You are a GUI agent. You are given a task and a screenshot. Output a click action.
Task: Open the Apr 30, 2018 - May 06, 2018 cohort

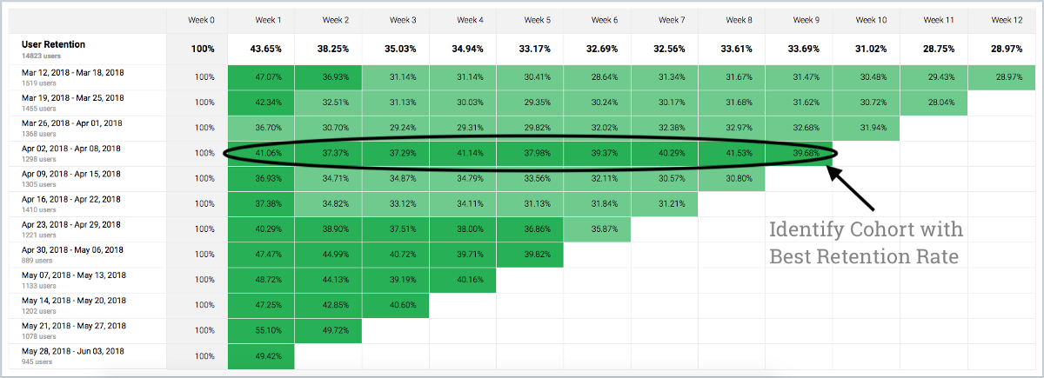(72, 250)
